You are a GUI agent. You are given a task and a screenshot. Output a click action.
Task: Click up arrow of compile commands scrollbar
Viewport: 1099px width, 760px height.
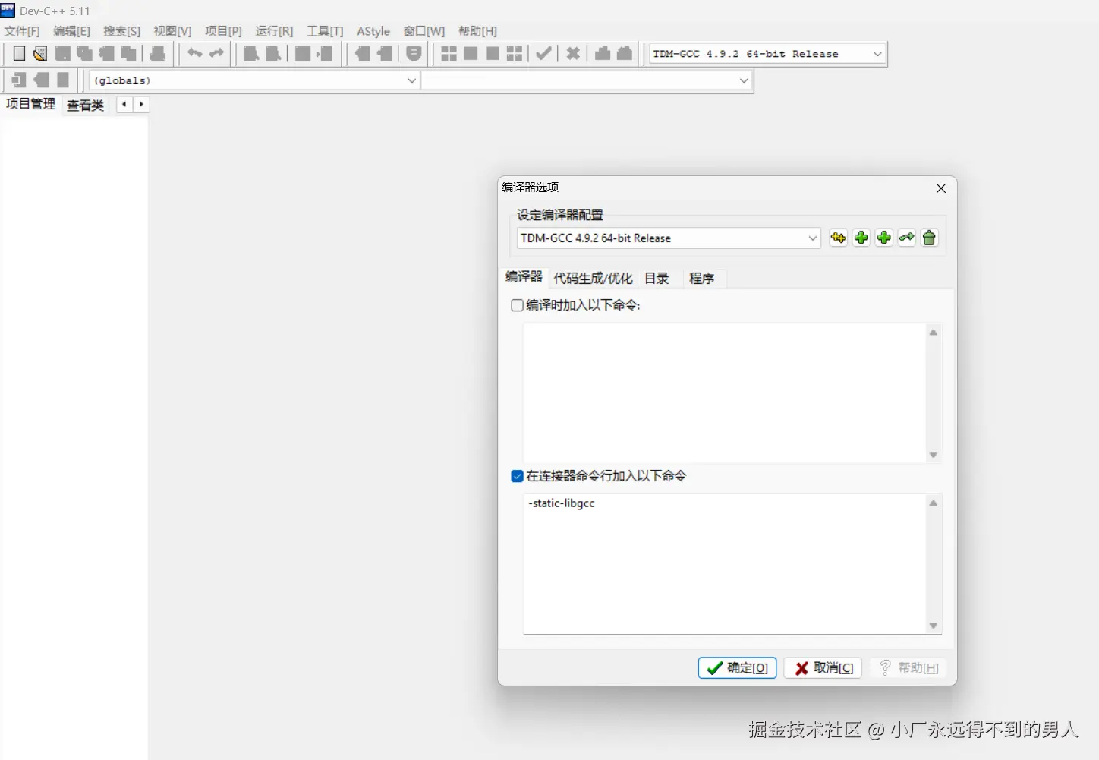coord(934,333)
